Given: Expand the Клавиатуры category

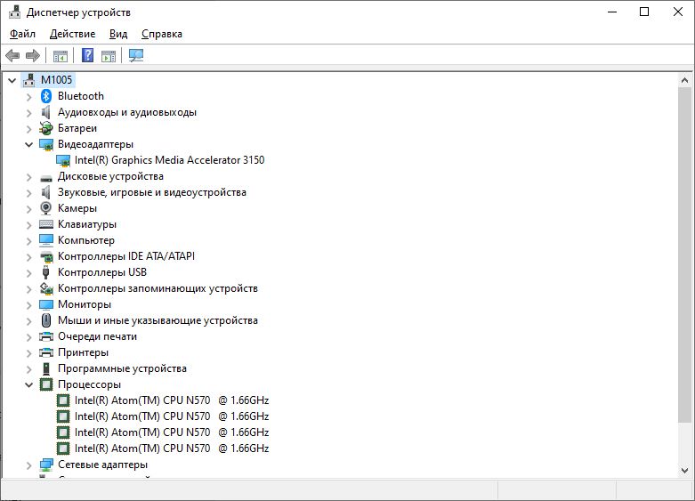Looking at the screenshot, I should coord(28,225).
